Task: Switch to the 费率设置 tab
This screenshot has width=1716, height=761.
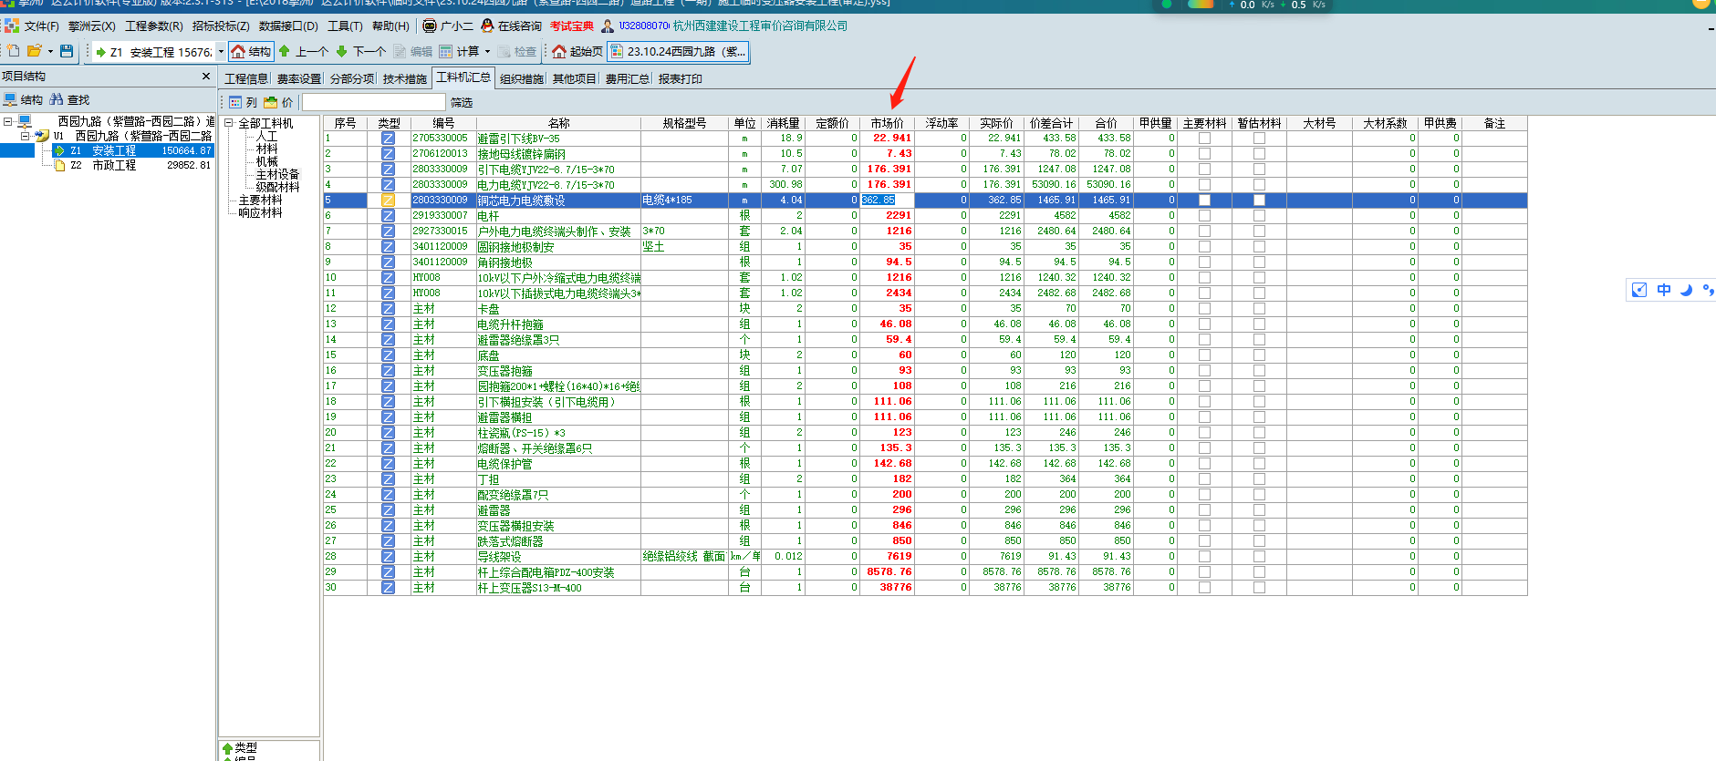Action: (299, 79)
